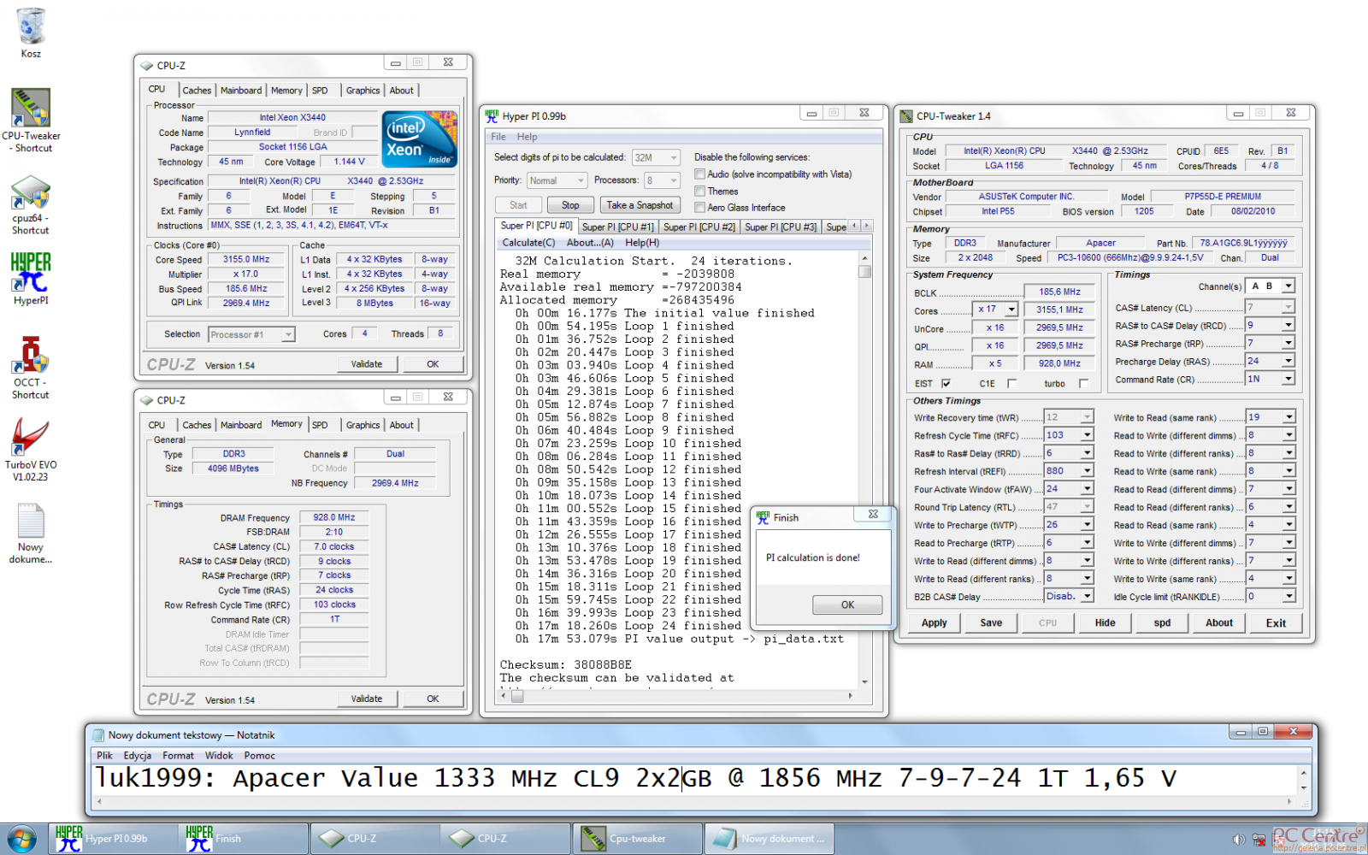Screen dimensions: 1368x855
Task: Open the OCCT shortcut desktop icon
Action: point(31,355)
